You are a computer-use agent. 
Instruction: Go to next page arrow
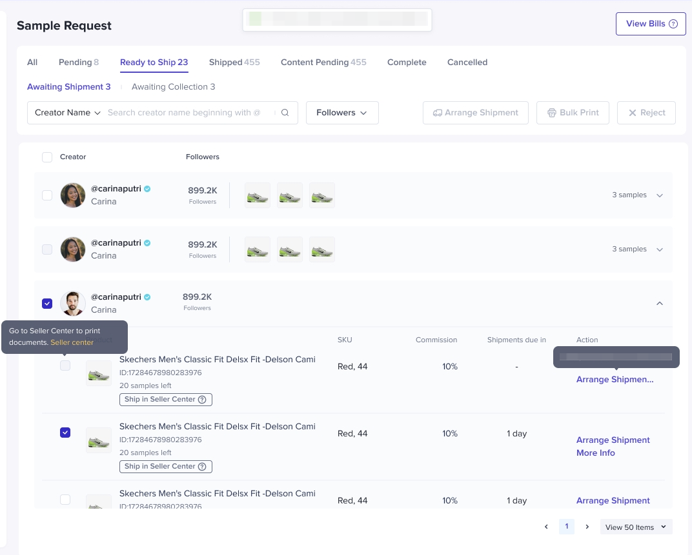click(x=587, y=527)
